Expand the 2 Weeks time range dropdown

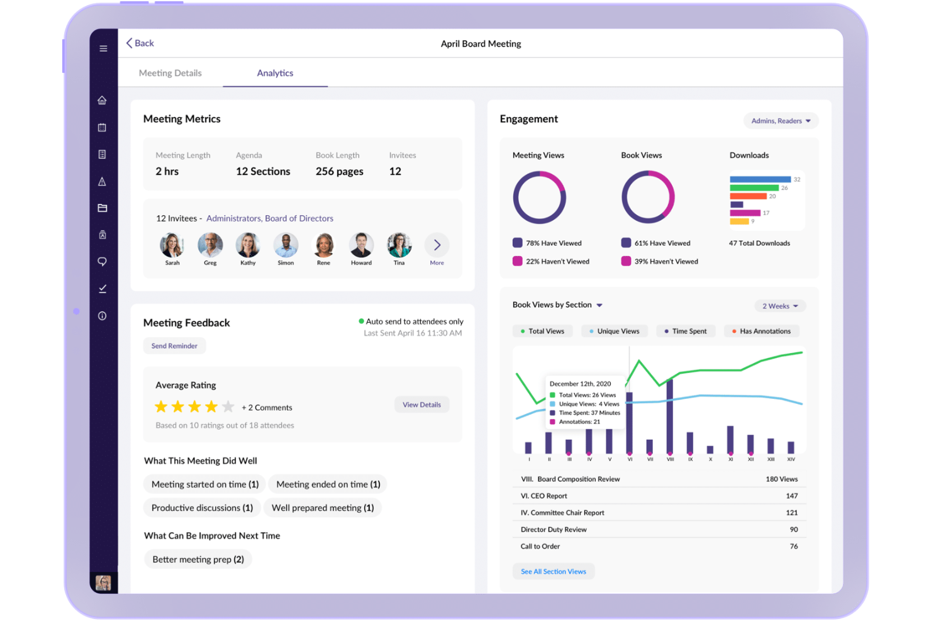pos(779,306)
